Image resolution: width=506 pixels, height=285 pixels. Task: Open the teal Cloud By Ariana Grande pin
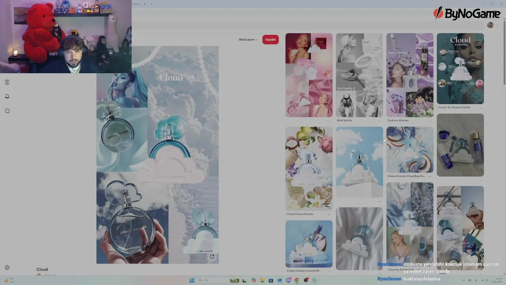[460, 68]
